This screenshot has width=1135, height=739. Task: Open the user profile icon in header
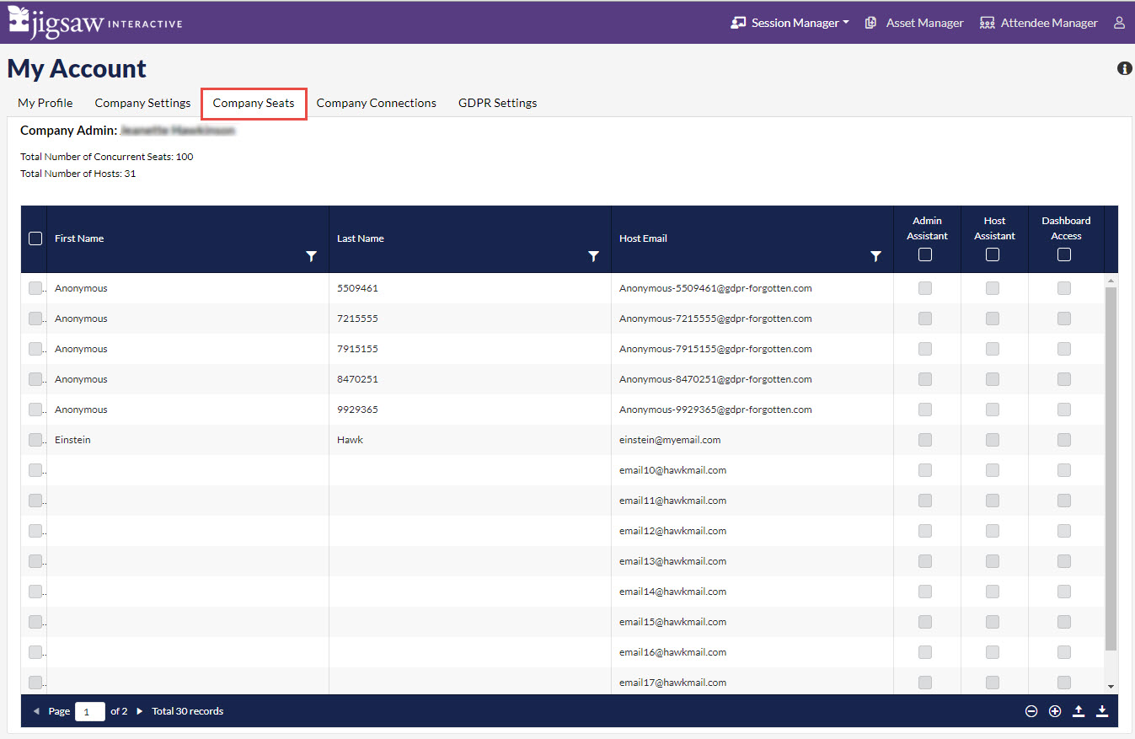pos(1119,23)
